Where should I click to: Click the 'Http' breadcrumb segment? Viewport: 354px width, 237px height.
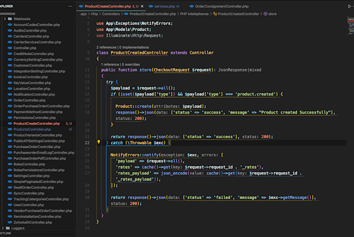pos(94,14)
